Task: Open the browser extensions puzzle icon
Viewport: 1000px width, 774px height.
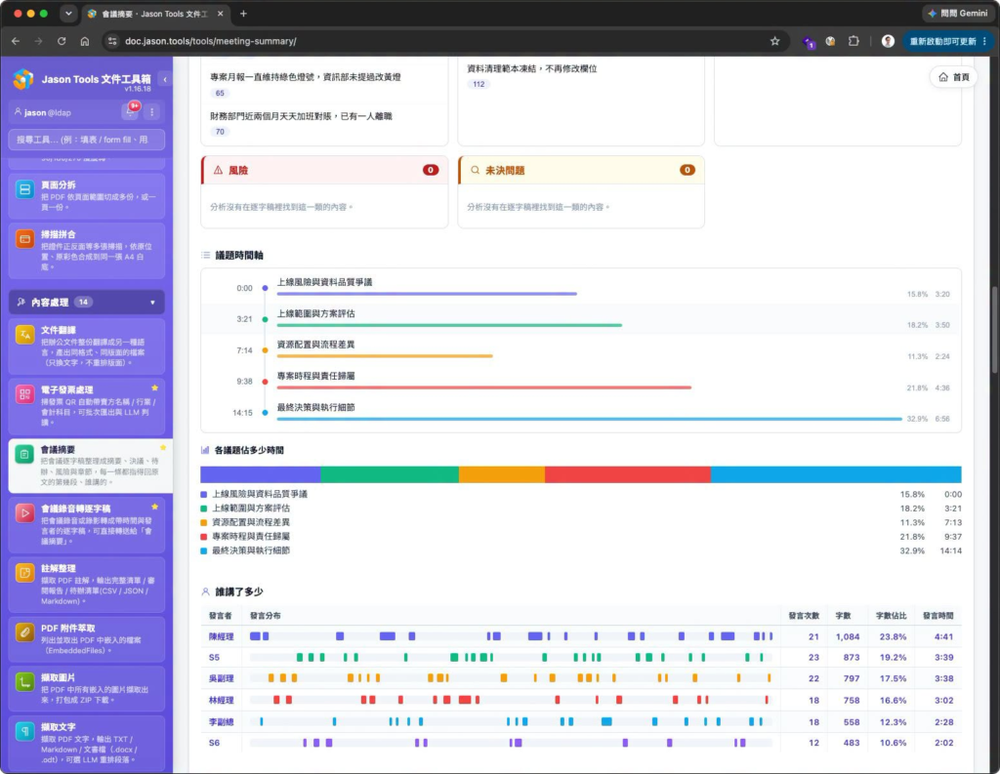Action: [854, 41]
